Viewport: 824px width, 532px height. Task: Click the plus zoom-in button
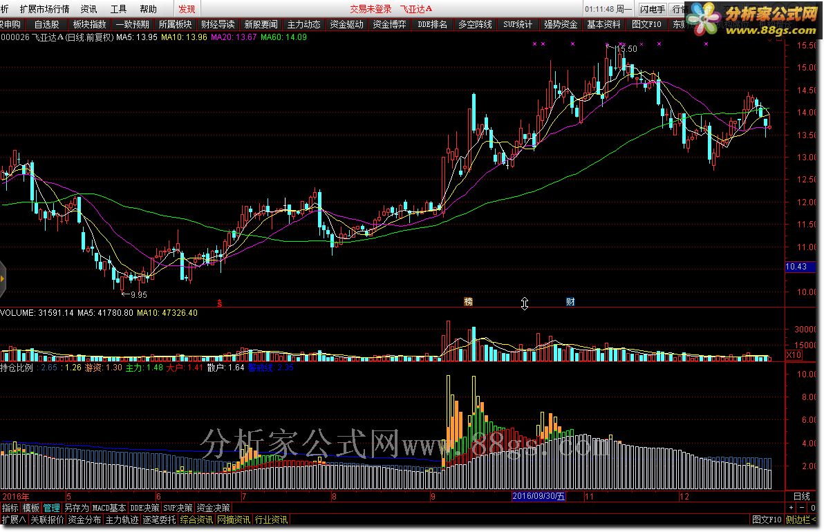pos(791,508)
